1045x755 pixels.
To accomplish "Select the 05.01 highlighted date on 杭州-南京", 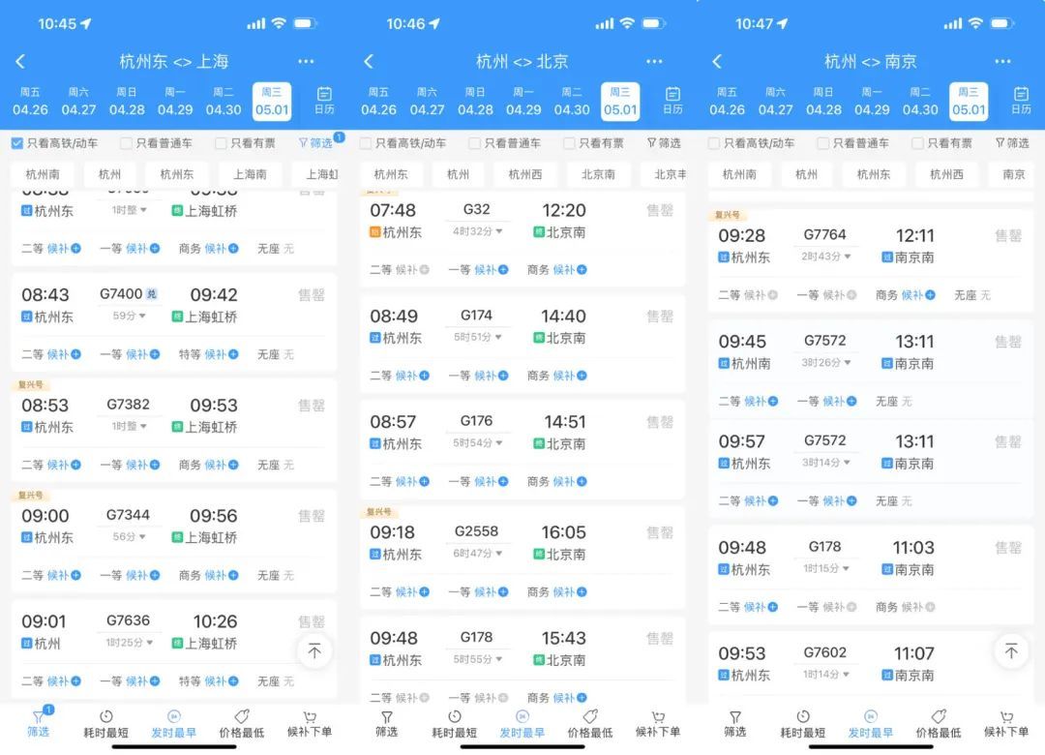I will tap(969, 101).
